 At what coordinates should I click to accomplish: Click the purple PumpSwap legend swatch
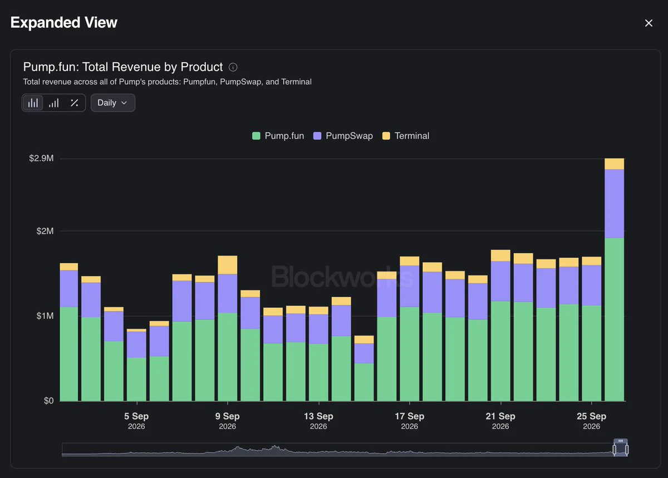[x=317, y=136]
